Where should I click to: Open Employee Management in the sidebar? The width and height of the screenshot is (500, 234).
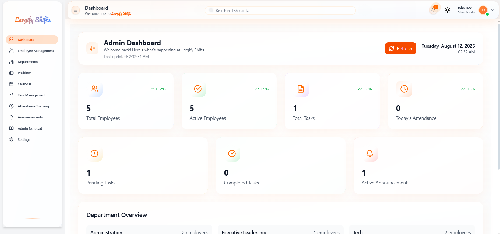(36, 51)
